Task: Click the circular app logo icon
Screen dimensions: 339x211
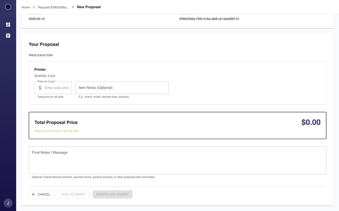Action: [x=8, y=7]
